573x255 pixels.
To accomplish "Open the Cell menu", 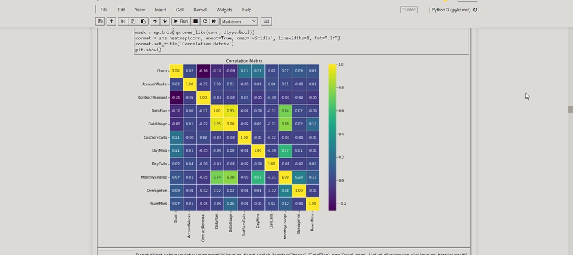I will [x=180, y=10].
